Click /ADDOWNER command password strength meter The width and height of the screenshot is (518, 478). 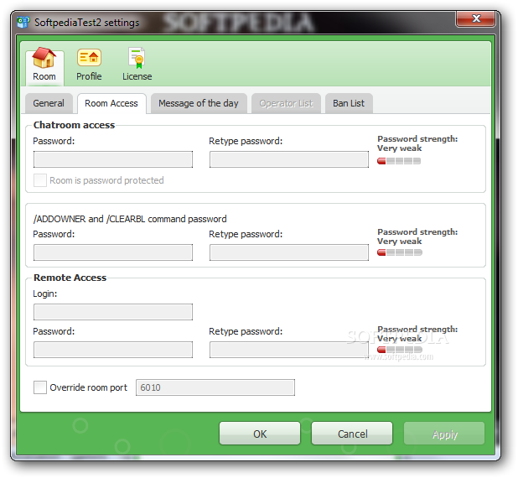coord(400,252)
